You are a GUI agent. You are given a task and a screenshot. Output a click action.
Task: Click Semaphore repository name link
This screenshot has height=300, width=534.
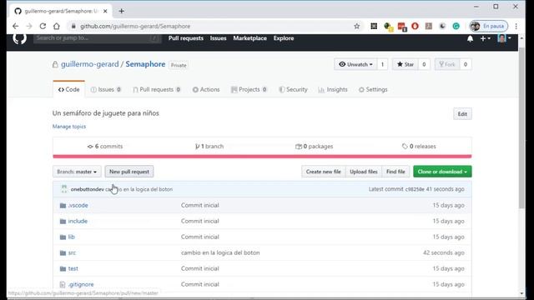145,64
